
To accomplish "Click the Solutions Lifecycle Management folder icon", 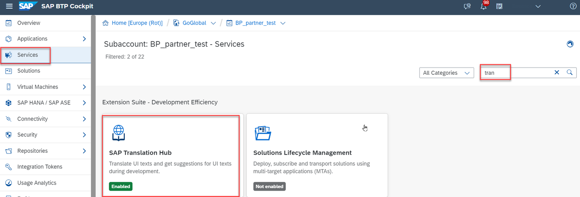I will 263,133.
